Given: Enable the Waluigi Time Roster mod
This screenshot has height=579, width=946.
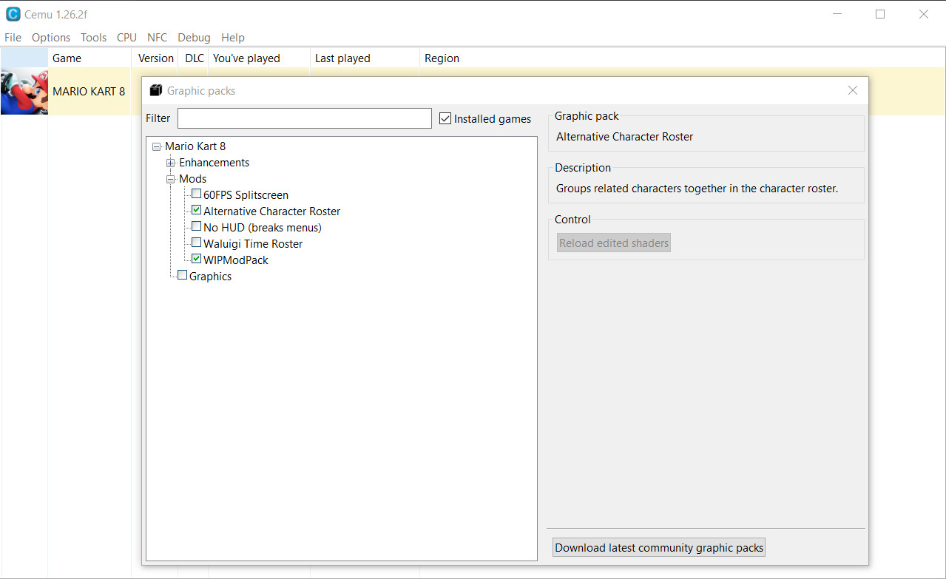Looking at the screenshot, I should [x=196, y=242].
